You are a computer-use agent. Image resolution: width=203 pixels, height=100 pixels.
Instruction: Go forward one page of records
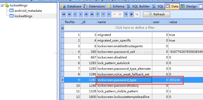click(x=86, y=14)
